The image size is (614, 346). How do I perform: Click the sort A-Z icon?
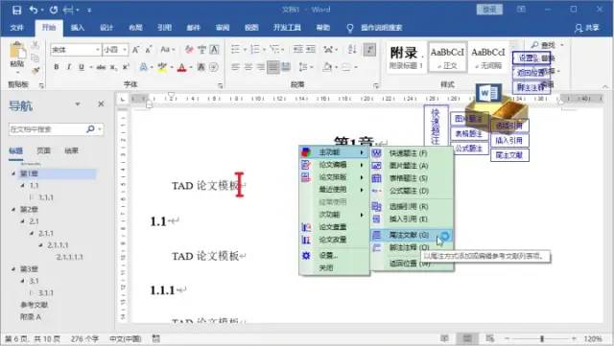pyautogui.click(x=352, y=49)
